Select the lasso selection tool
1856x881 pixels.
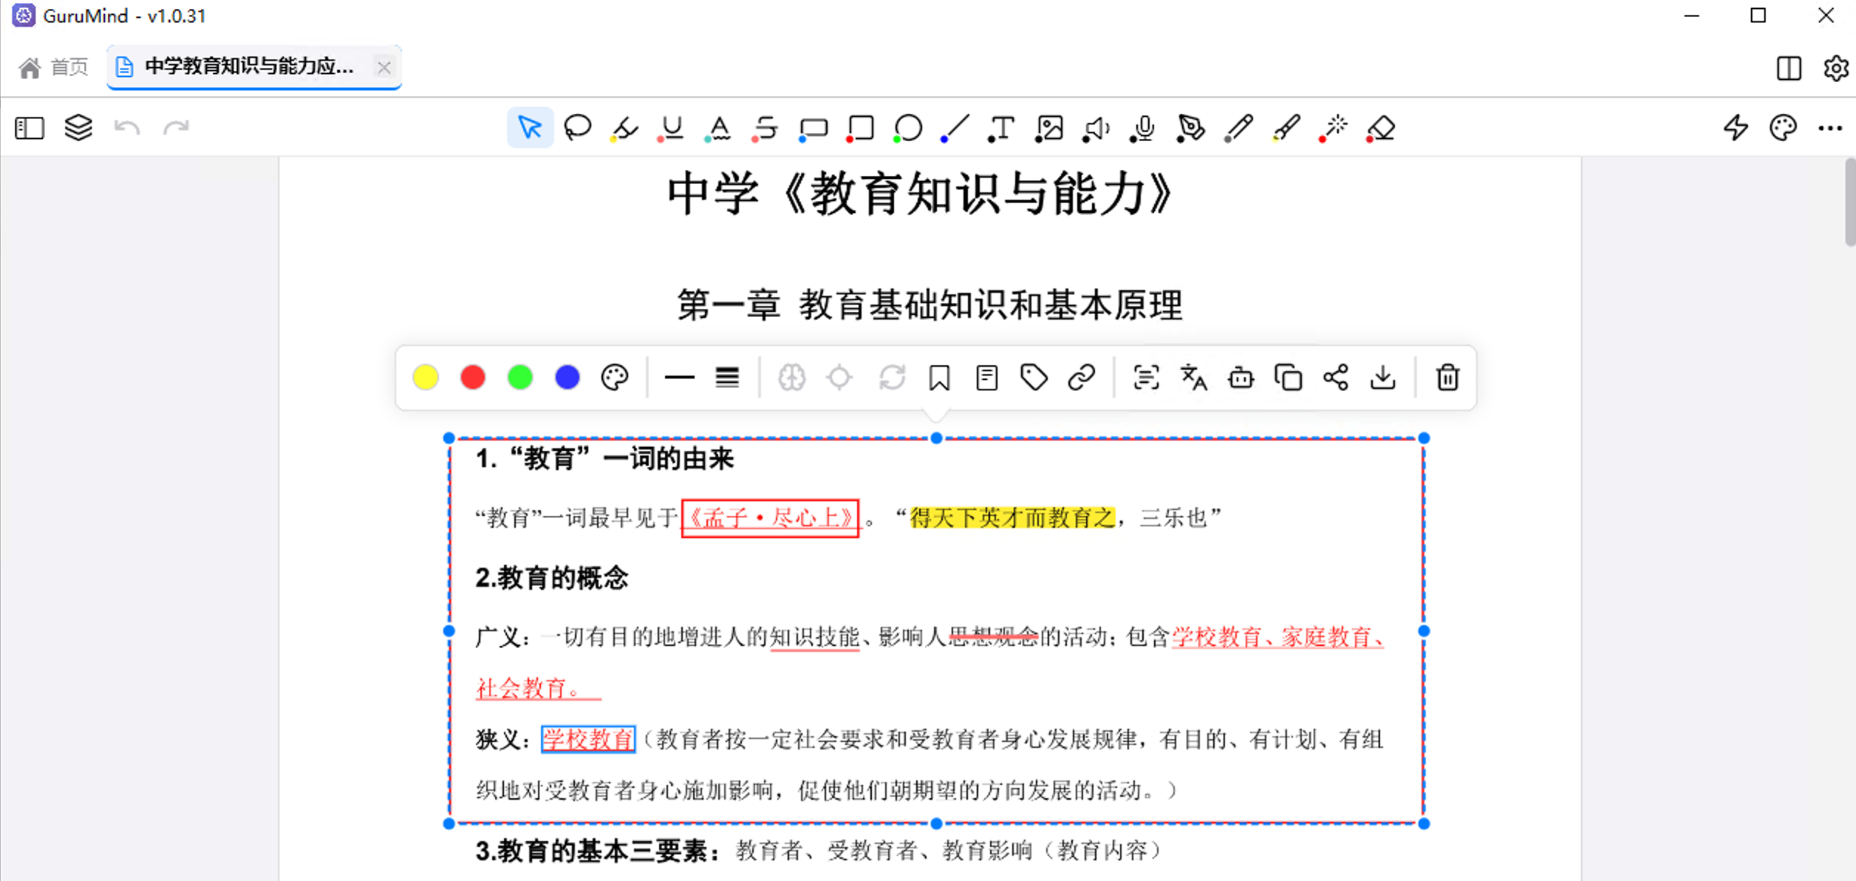point(577,128)
